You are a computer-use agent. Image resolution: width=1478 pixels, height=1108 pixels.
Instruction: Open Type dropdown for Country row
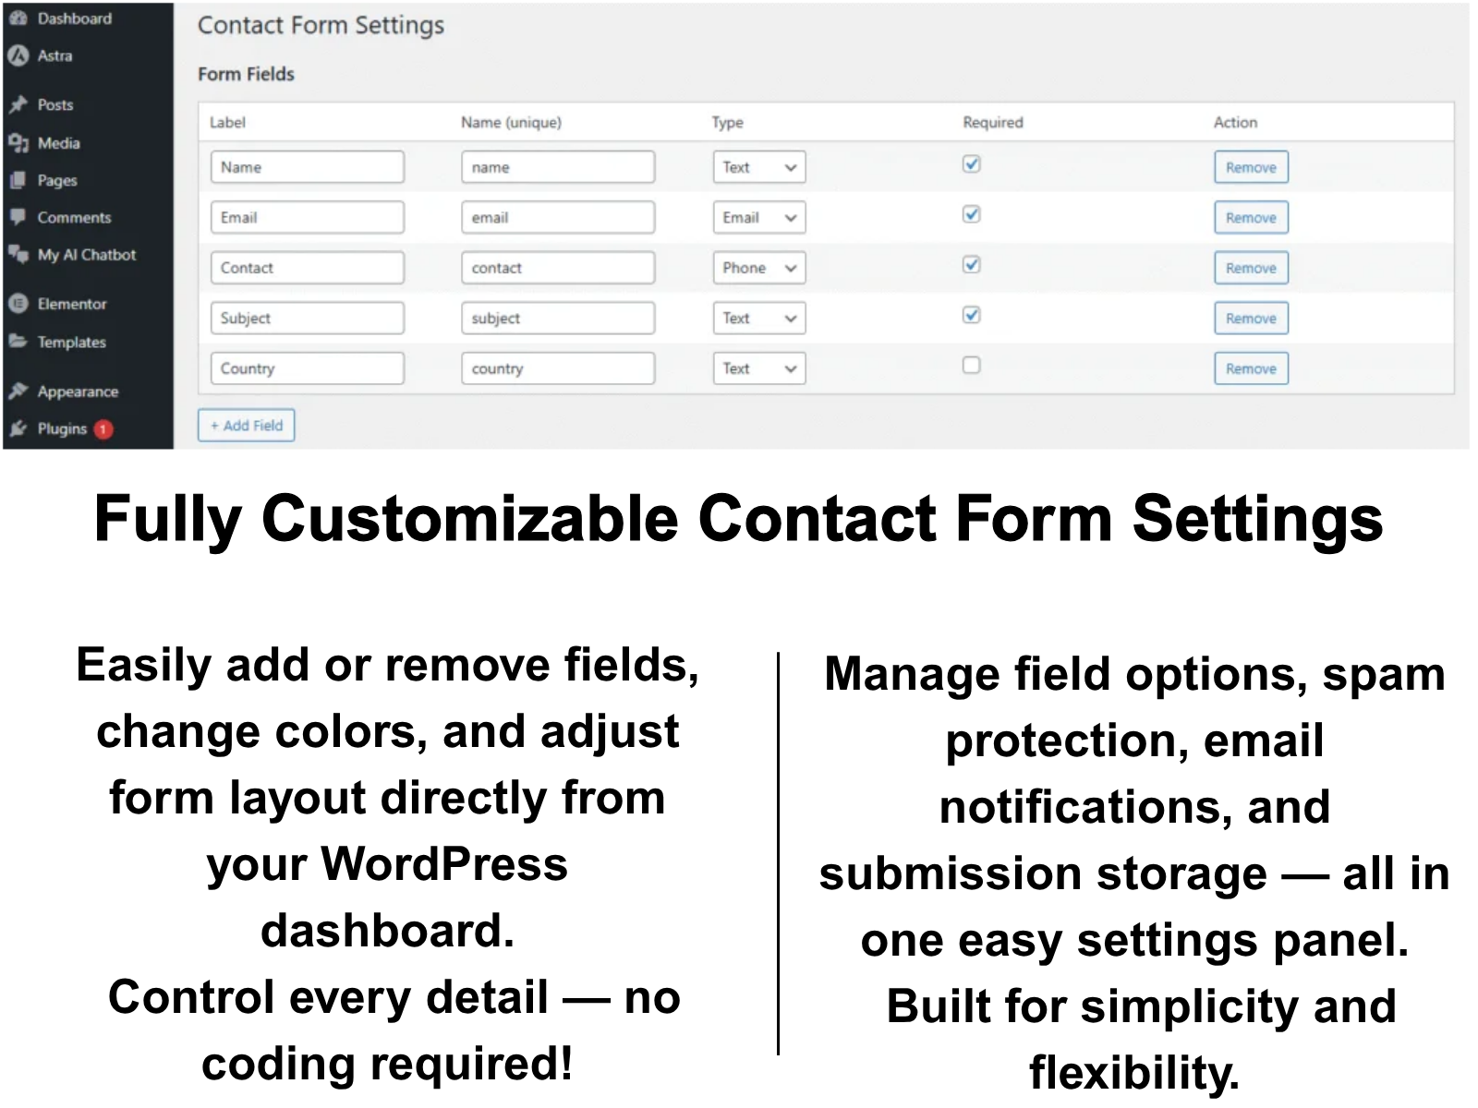point(758,368)
